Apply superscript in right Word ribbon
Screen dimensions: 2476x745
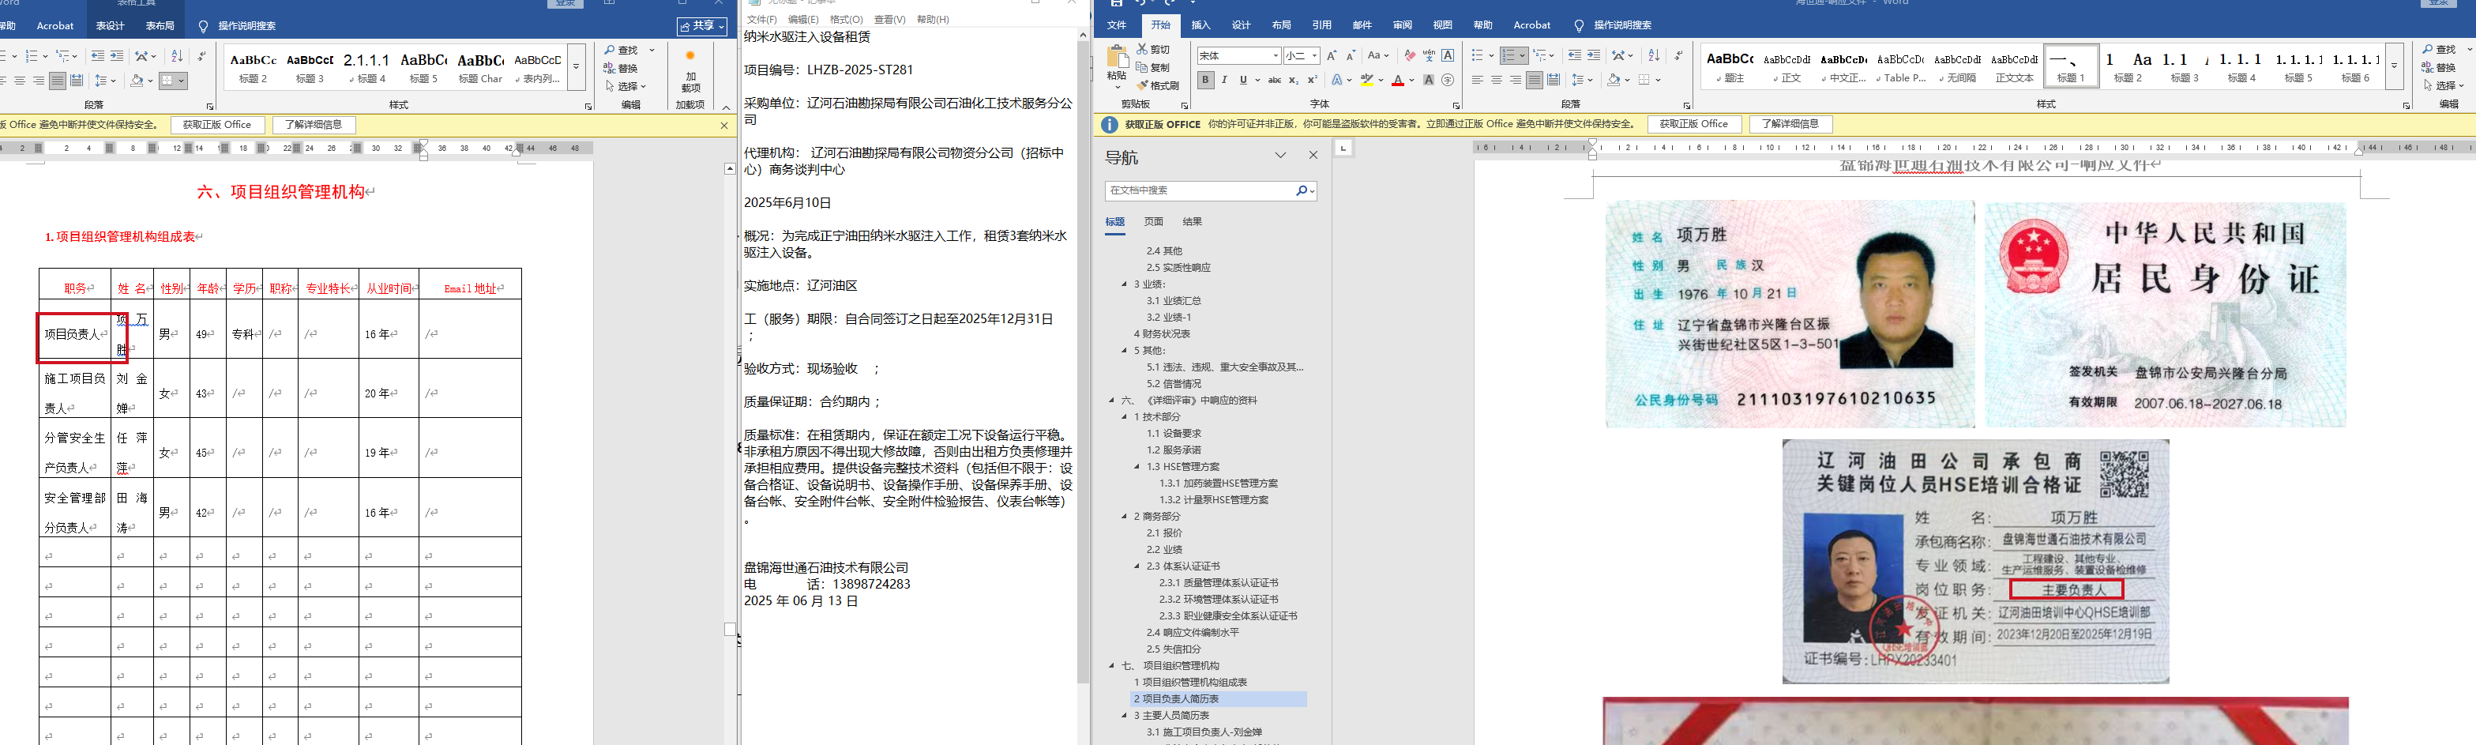tap(1312, 80)
